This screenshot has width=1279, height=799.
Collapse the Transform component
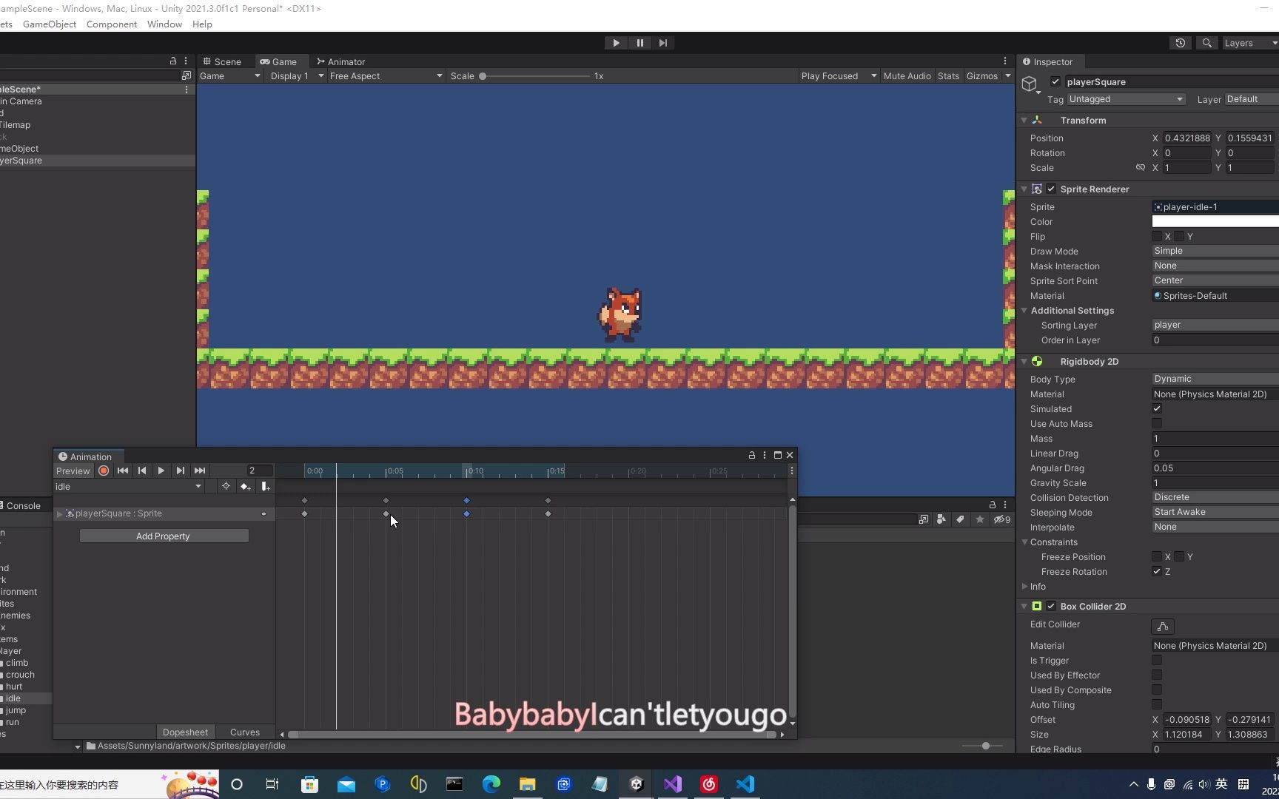(1024, 120)
